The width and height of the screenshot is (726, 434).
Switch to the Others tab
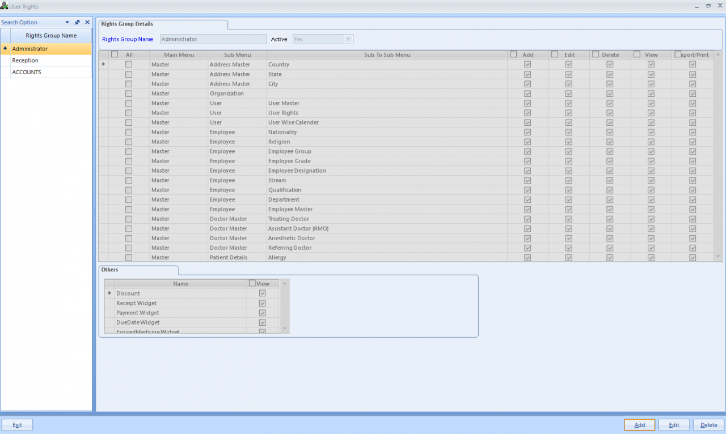coord(110,270)
